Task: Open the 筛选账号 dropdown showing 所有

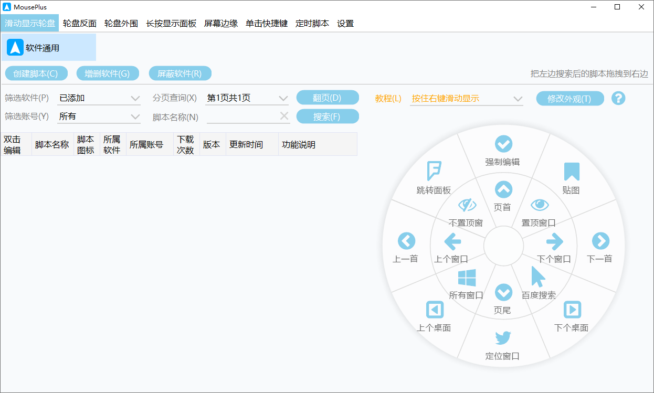Action: coord(99,116)
